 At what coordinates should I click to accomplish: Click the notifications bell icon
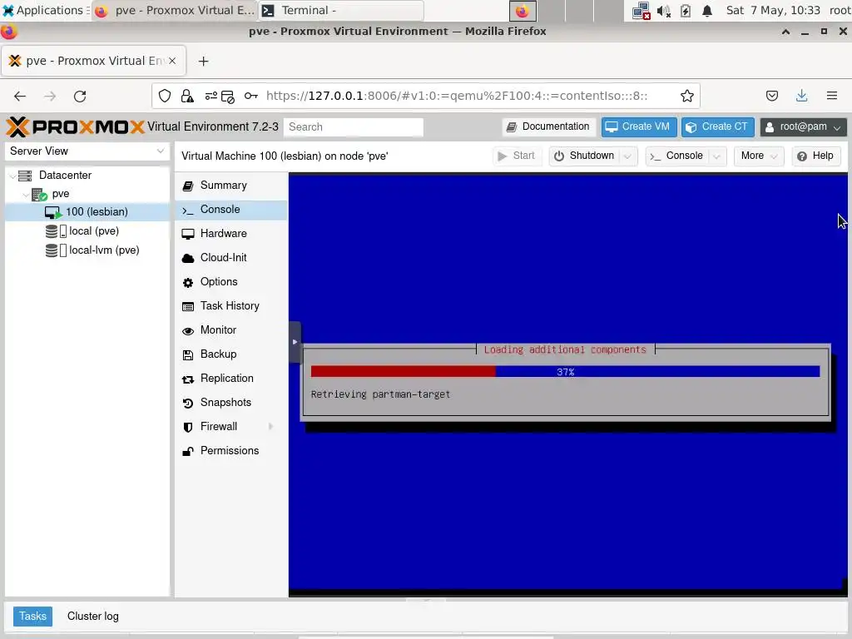[707, 11]
